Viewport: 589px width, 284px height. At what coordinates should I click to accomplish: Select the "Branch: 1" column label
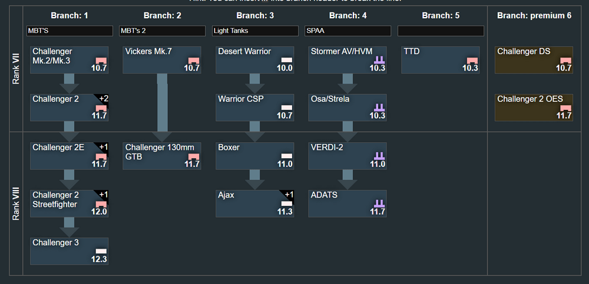tap(70, 16)
